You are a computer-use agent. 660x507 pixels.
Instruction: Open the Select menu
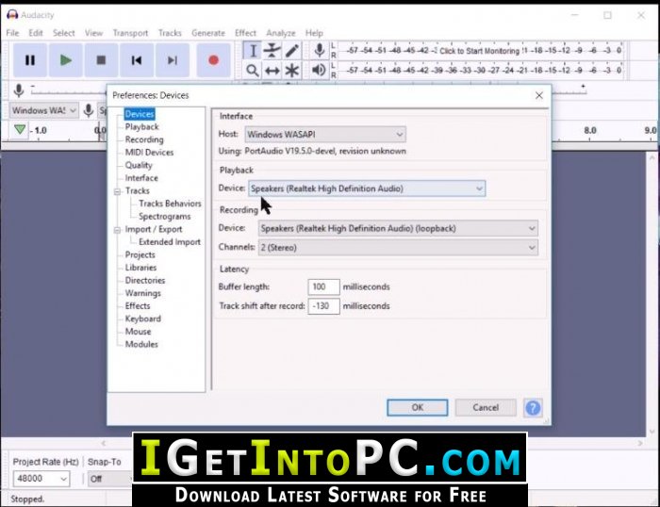[x=63, y=33]
